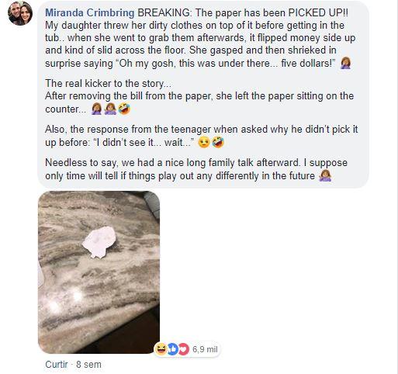The image size is (398, 374).
Task: Click the rolling laughing emoji after "counter..."
Action: [x=124, y=109]
